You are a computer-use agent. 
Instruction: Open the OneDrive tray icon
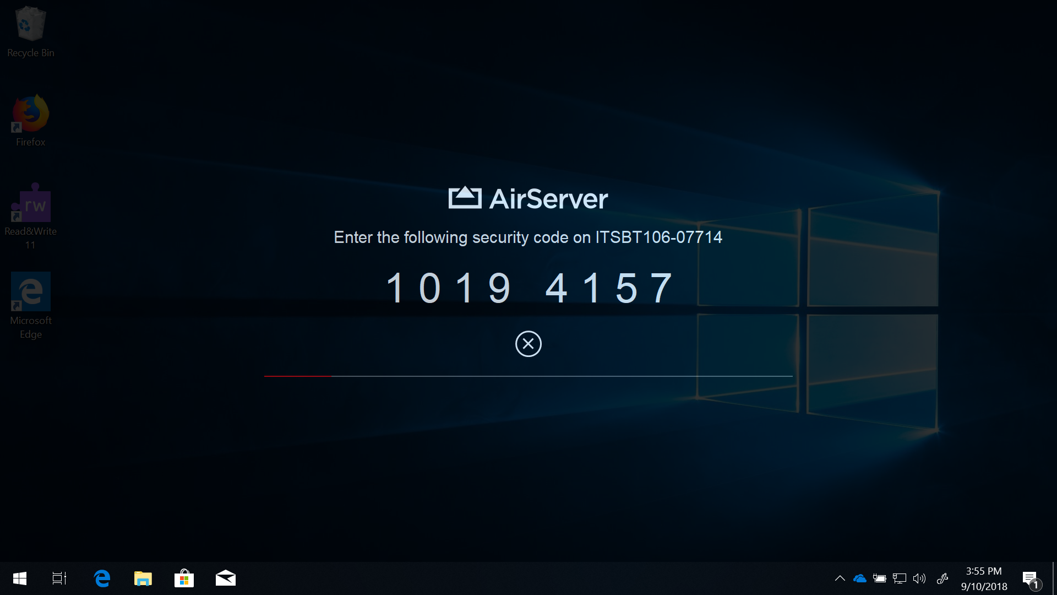point(860,578)
